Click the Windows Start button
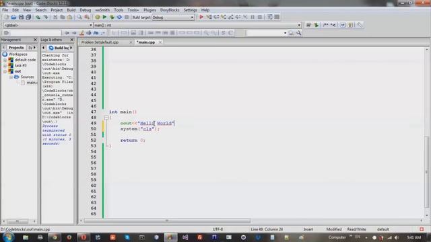Image resolution: width=431 pixels, height=242 pixels. (x=8, y=237)
